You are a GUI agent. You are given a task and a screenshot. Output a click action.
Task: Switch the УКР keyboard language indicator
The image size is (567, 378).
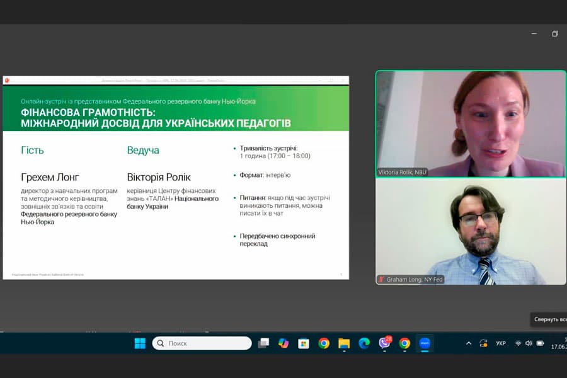pos(501,343)
